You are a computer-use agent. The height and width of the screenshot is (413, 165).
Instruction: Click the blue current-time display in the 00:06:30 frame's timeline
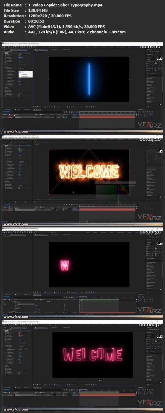click(6, 297)
